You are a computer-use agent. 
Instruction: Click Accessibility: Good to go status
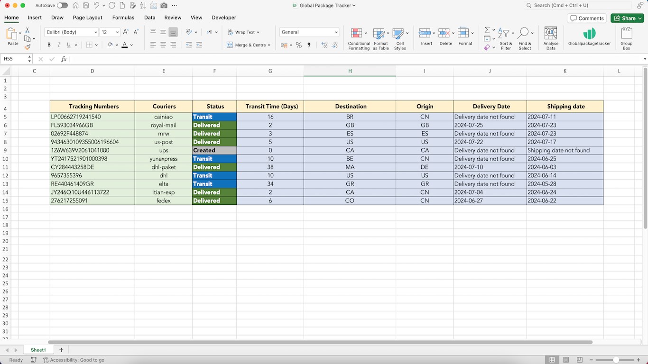(74, 360)
